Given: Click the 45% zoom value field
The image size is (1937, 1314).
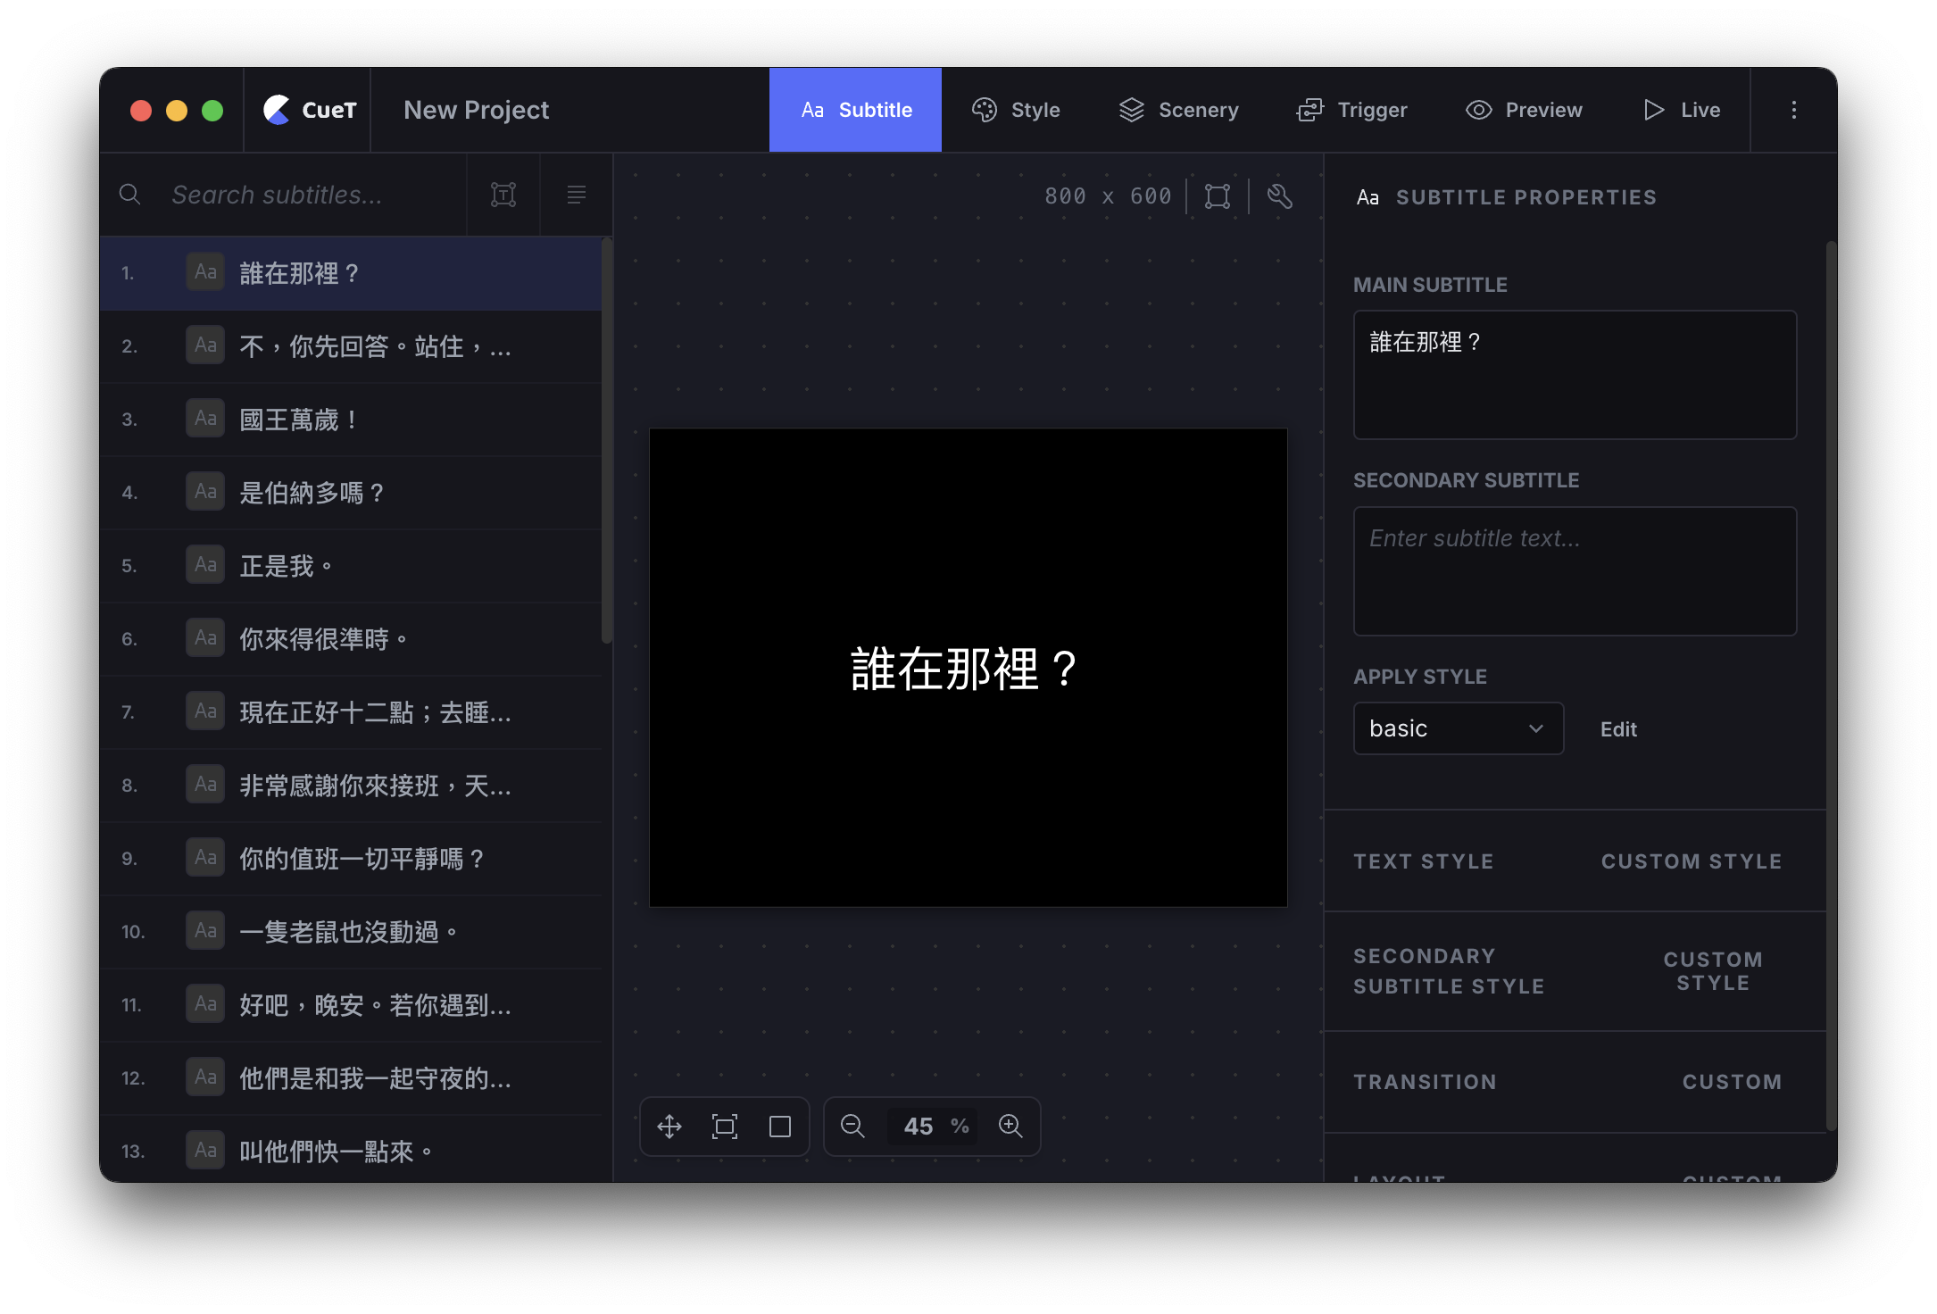Looking at the screenshot, I should tap(919, 1127).
